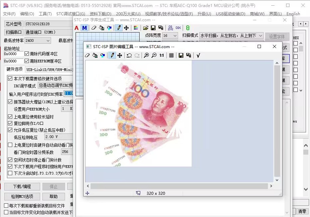Image resolution: width=310 pixels, height=217 pixels.
Task: Toggle 上电复位使用较长延时 checkbox
Action: (x=10, y=117)
